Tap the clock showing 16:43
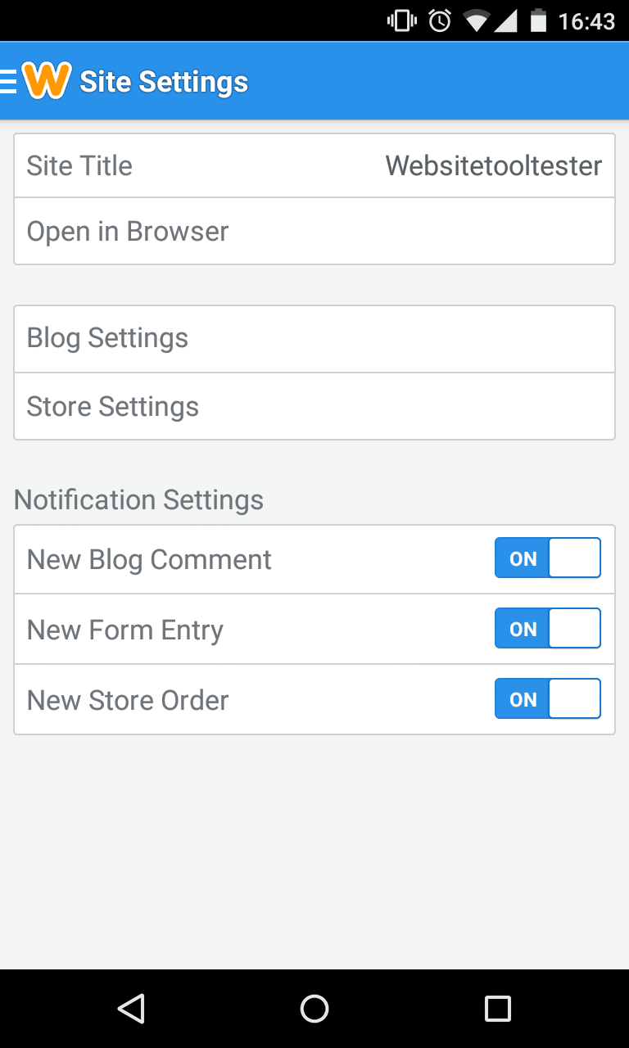 (586, 21)
